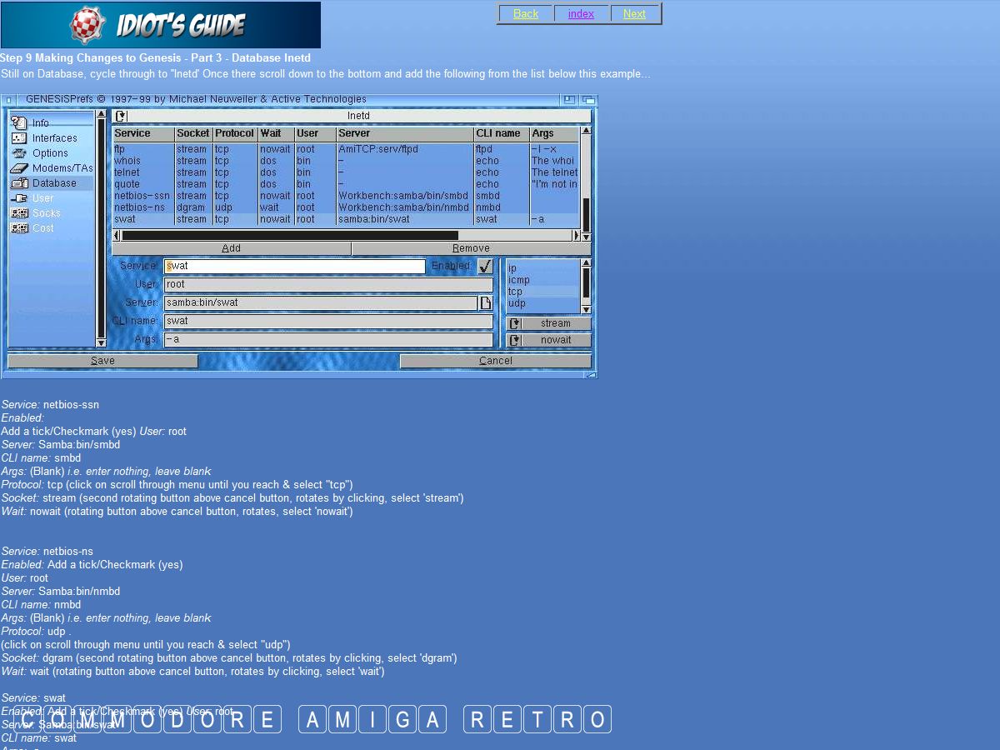The image size is (1000, 750).
Task: Toggle the Enabled checkmark box
Action: 485,267
